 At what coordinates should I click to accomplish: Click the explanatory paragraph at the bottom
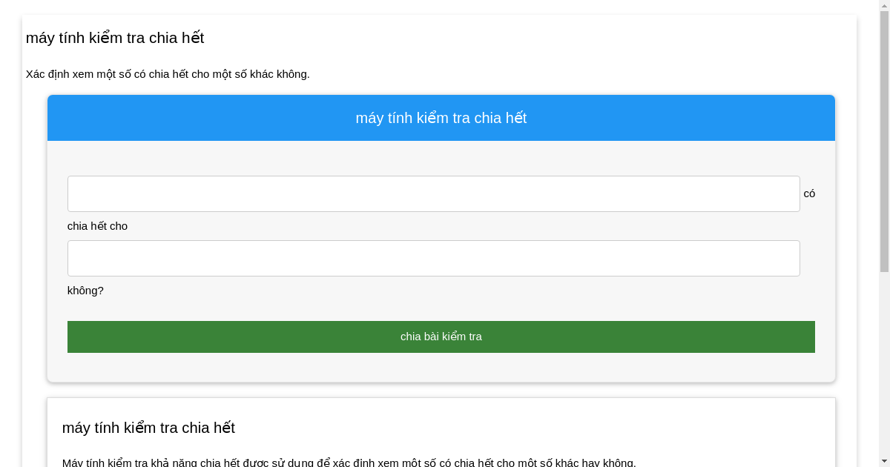347,461
